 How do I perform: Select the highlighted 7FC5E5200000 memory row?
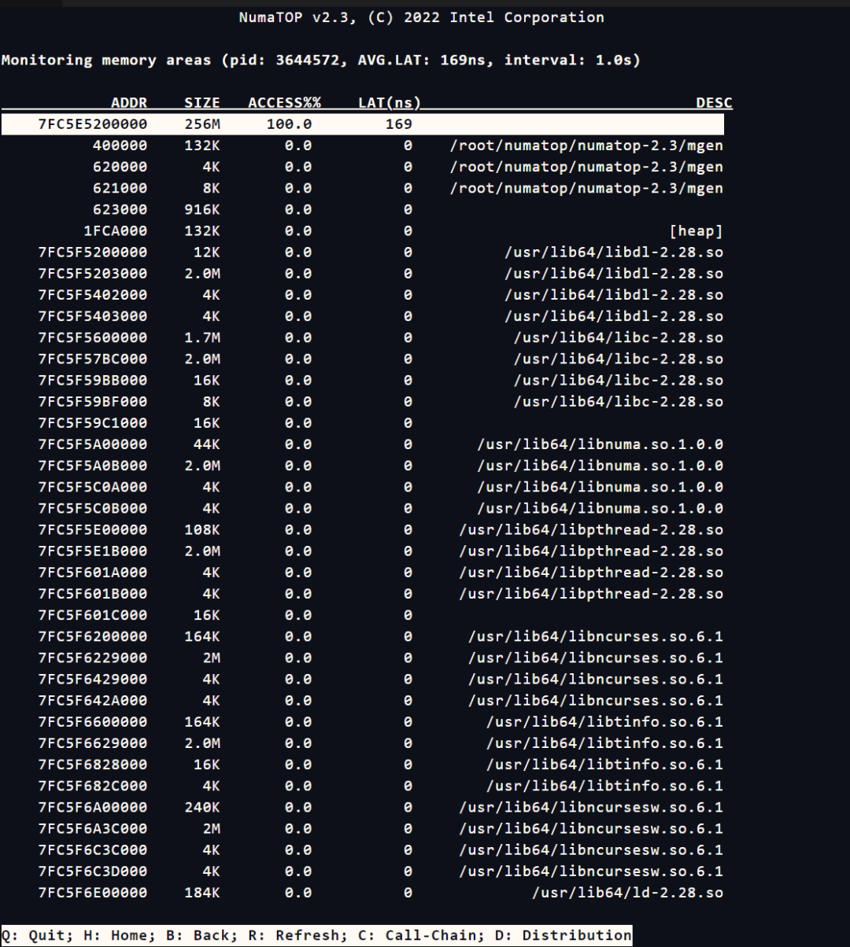[362, 124]
